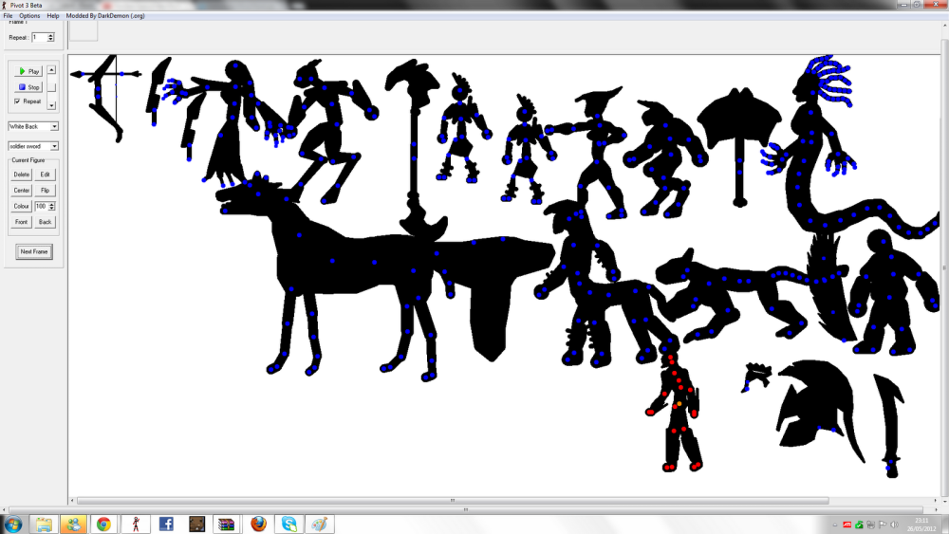Click the Next Frame button
This screenshot has width=949, height=534.
34,251
